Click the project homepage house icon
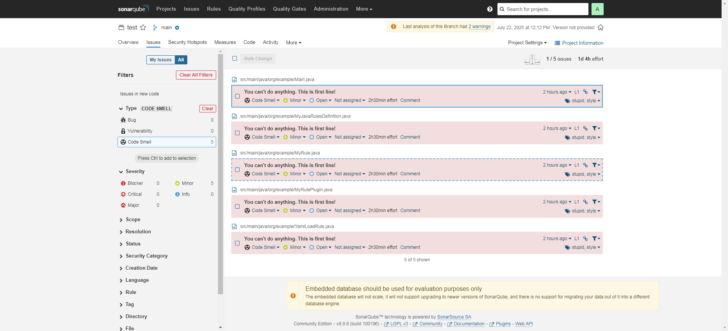728x331 pixels. pos(601,27)
